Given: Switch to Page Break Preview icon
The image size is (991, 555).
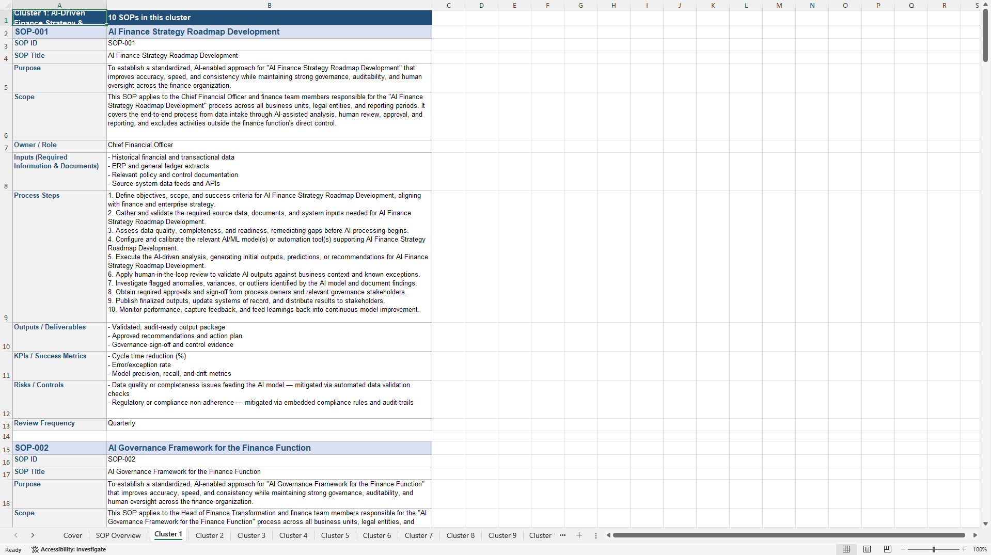Looking at the screenshot, I should [x=888, y=549].
